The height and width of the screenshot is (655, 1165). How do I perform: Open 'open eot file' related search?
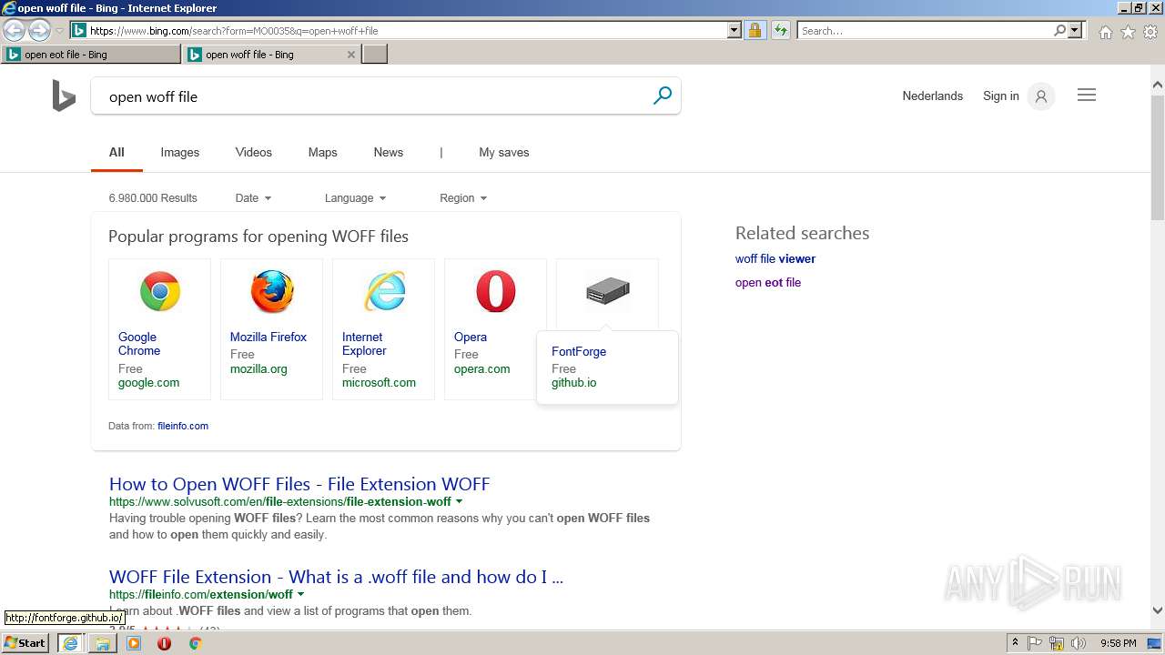pyautogui.click(x=767, y=282)
